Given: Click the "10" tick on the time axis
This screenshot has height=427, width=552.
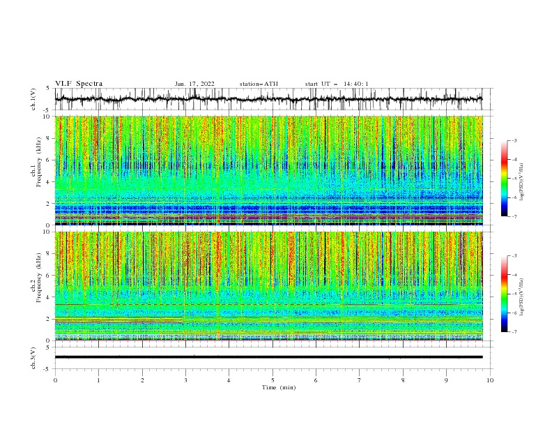Looking at the screenshot, I should tap(490, 380).
